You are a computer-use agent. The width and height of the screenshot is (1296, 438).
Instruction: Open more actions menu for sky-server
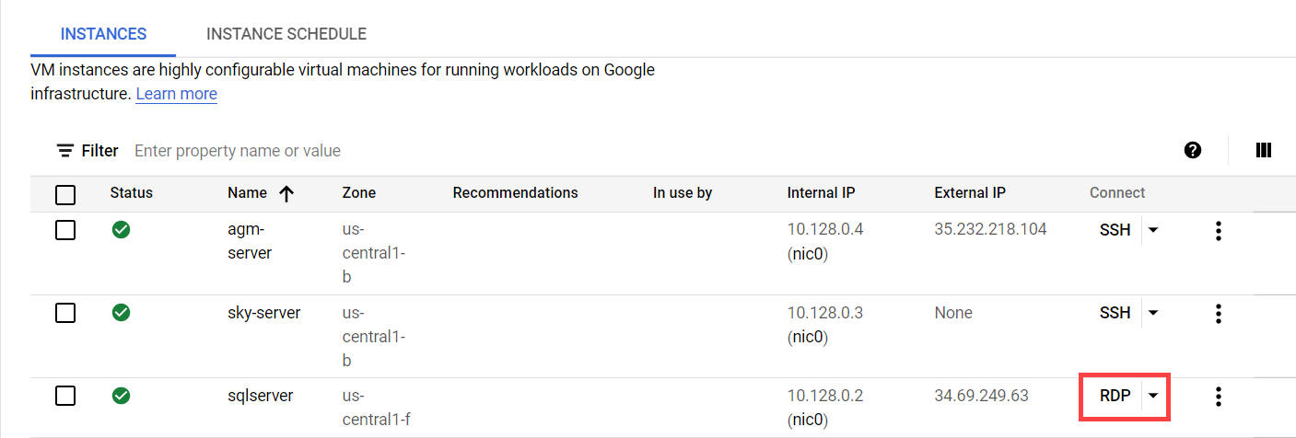coord(1218,313)
